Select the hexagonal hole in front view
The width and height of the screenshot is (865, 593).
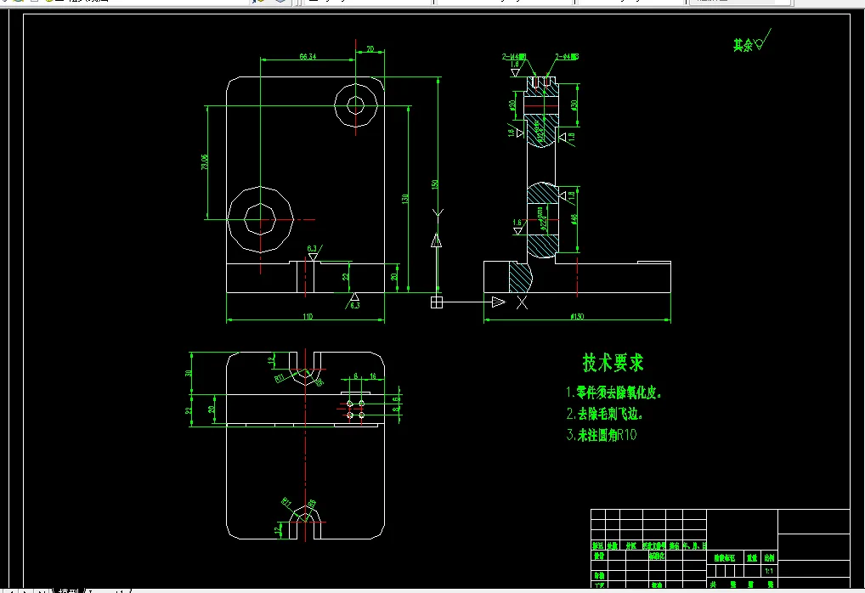260,219
